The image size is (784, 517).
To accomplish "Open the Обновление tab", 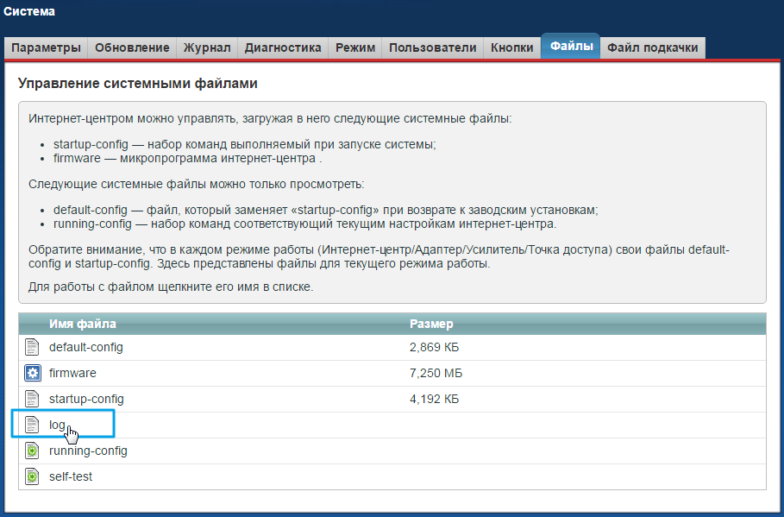I will click(132, 48).
